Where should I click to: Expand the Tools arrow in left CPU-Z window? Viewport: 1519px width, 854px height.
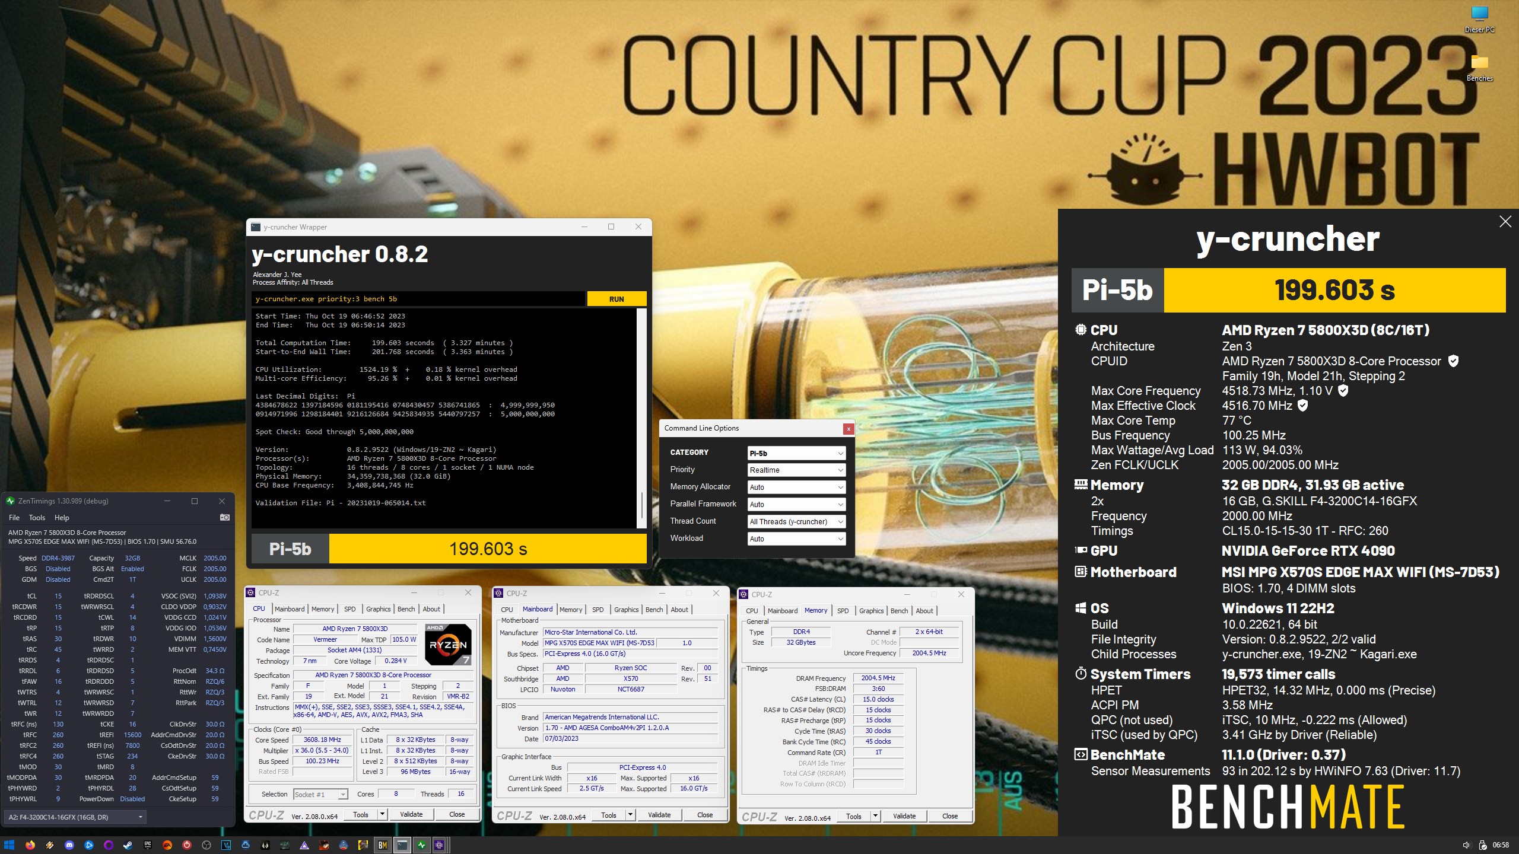click(383, 814)
